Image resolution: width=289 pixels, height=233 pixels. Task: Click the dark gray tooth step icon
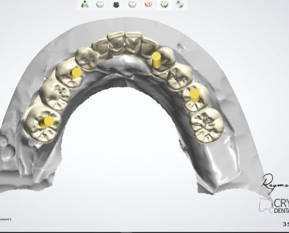116,5
